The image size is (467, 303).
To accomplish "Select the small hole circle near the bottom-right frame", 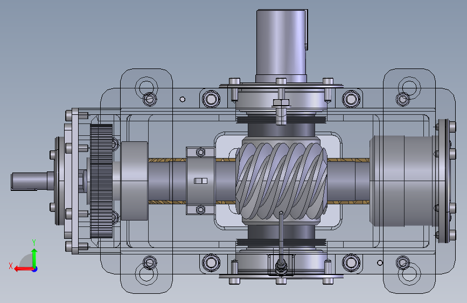I will pyautogui.click(x=380, y=263).
